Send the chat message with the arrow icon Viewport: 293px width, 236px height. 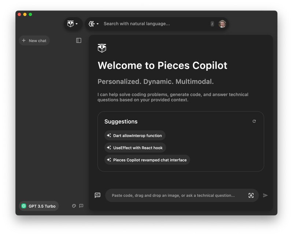point(265,195)
